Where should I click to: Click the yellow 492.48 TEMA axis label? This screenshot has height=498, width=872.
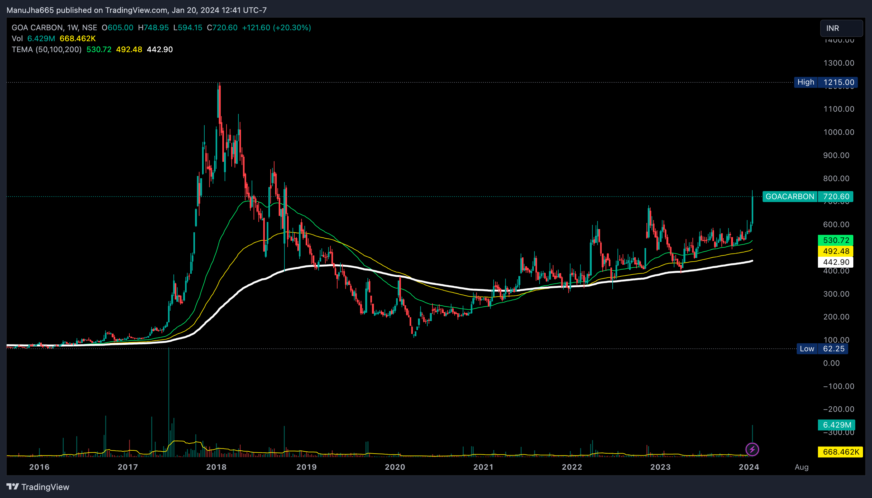(835, 251)
